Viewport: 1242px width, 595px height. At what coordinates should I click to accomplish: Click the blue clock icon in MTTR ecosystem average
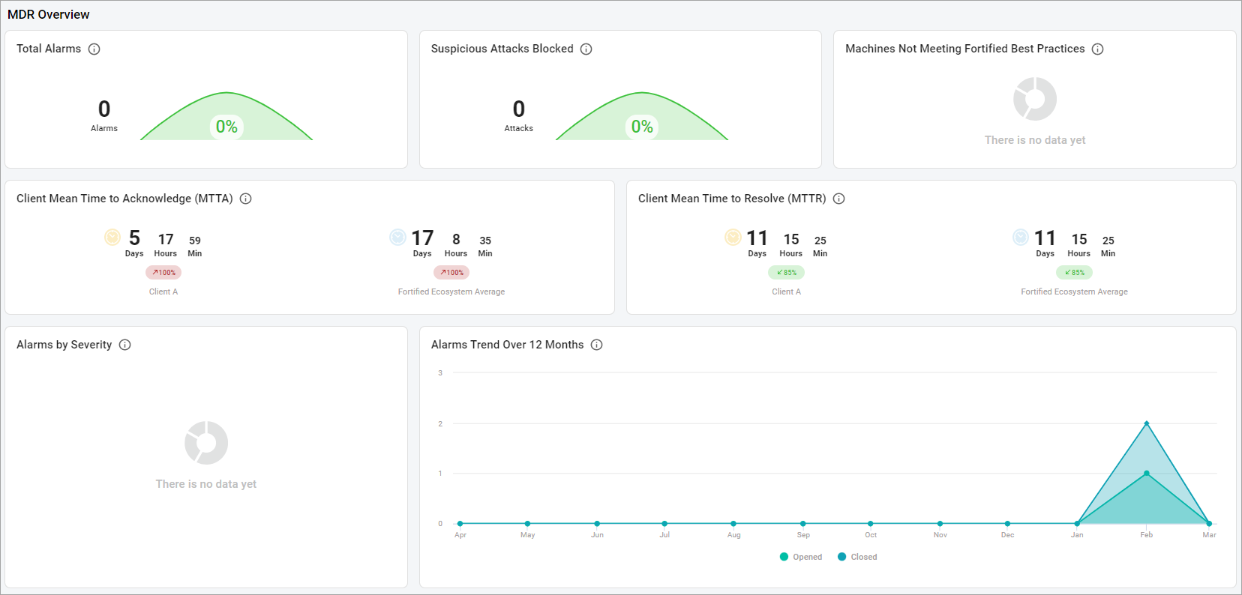[x=1021, y=238]
